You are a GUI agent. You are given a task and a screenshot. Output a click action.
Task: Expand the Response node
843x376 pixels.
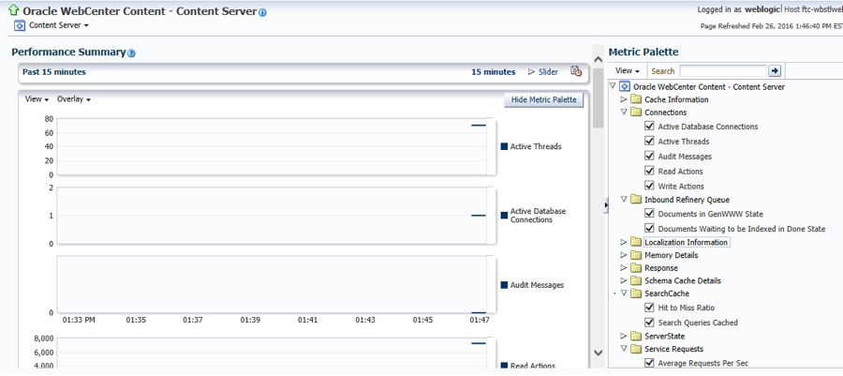(624, 268)
